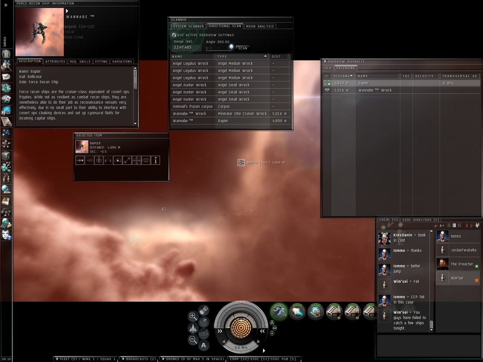Click the Look At eye icon
Screen dimensions: 483x362
tap(146, 160)
